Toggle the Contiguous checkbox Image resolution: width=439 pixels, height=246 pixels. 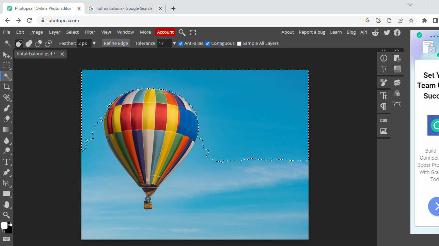207,43
